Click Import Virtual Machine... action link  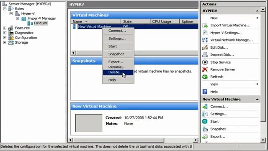(230, 25)
